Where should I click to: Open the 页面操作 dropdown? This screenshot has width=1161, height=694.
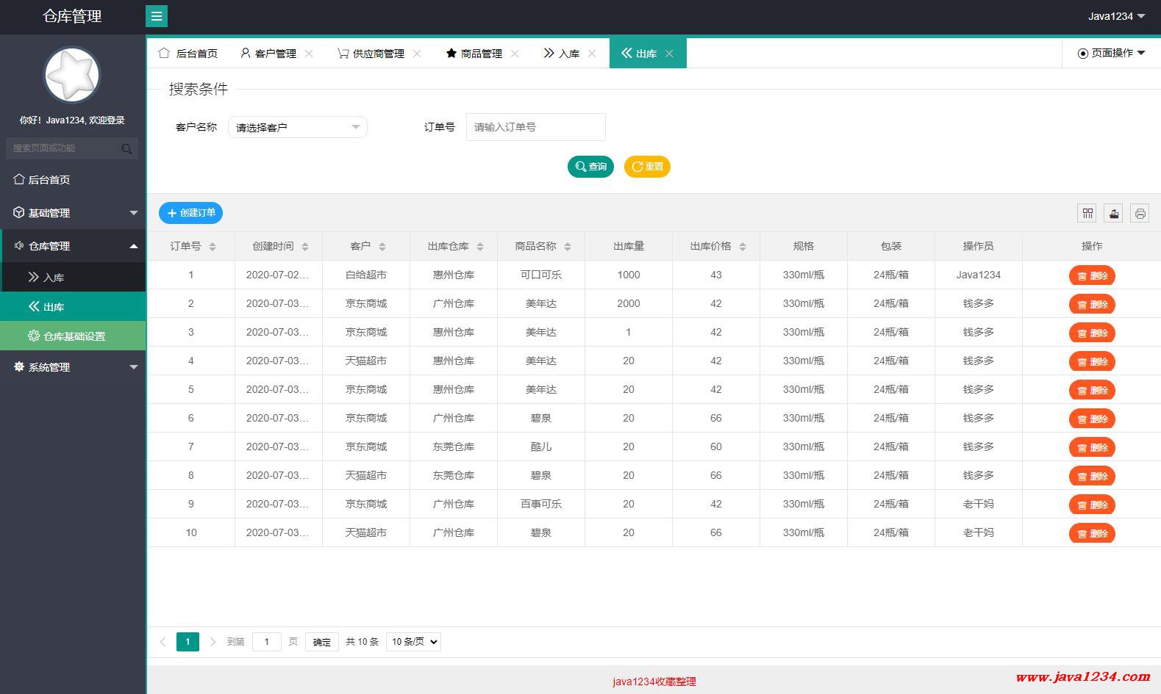tap(1111, 53)
